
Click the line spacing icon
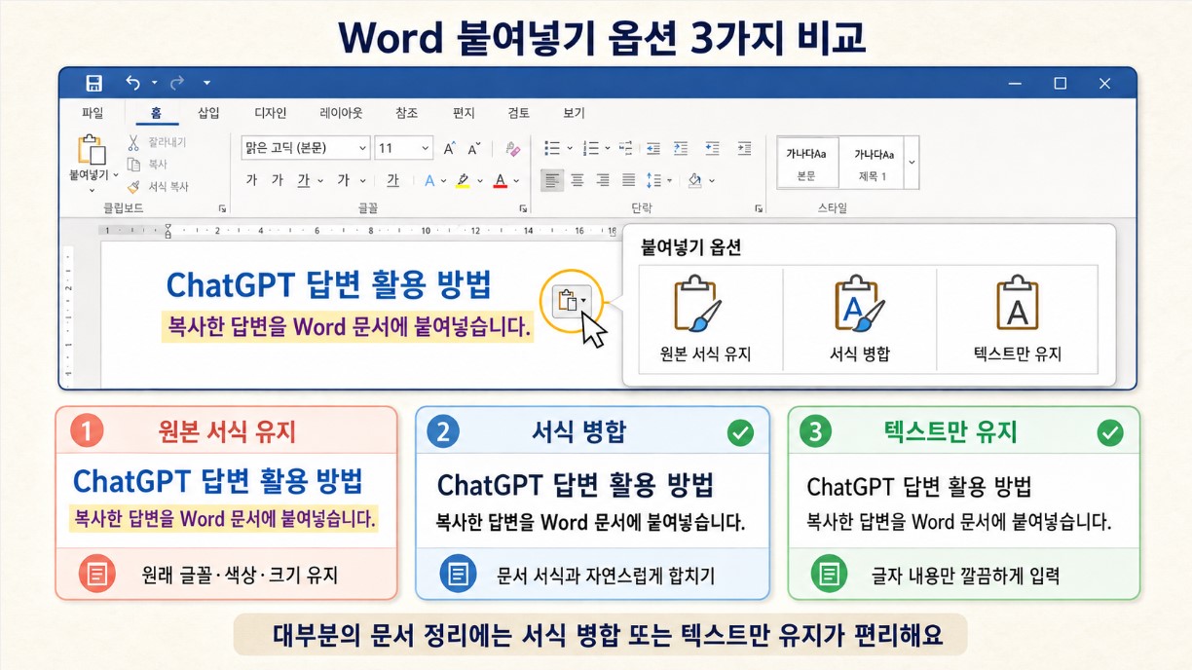652,180
